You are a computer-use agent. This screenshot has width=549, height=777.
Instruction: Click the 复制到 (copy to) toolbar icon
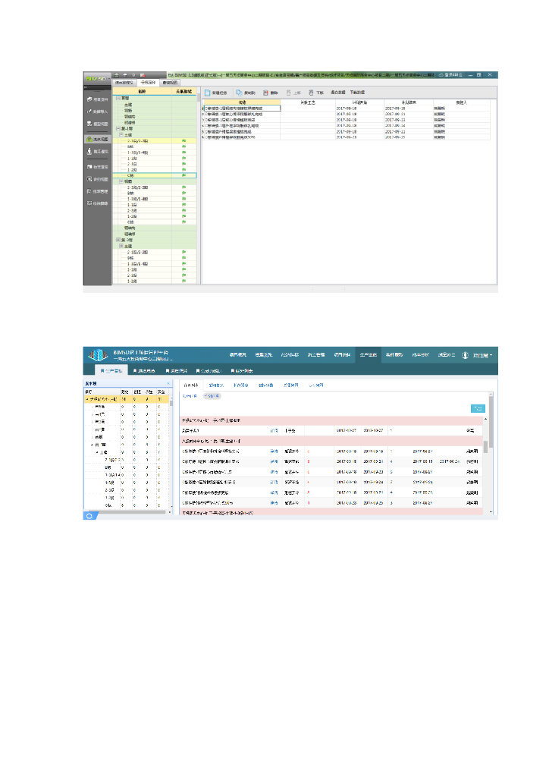[x=239, y=92]
